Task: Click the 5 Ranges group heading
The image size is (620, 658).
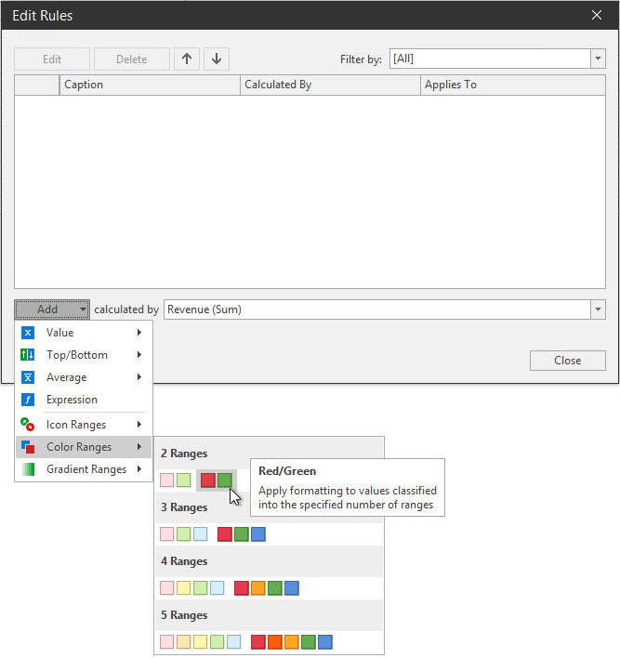Action: (184, 615)
